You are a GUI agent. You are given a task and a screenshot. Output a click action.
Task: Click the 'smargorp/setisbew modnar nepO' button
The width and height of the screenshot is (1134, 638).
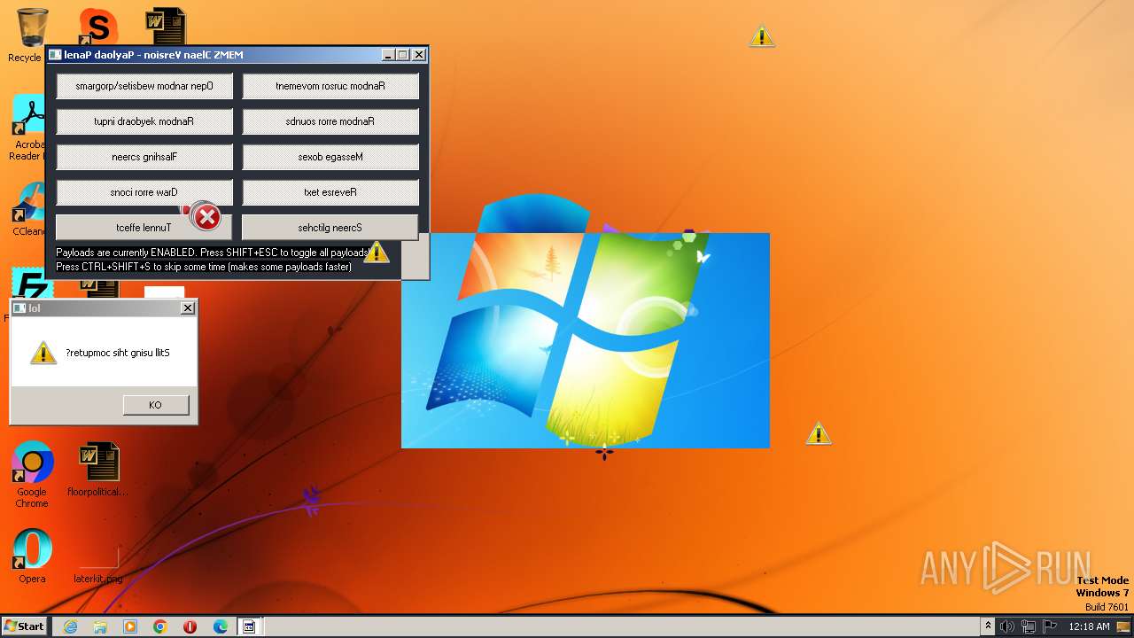pos(144,86)
